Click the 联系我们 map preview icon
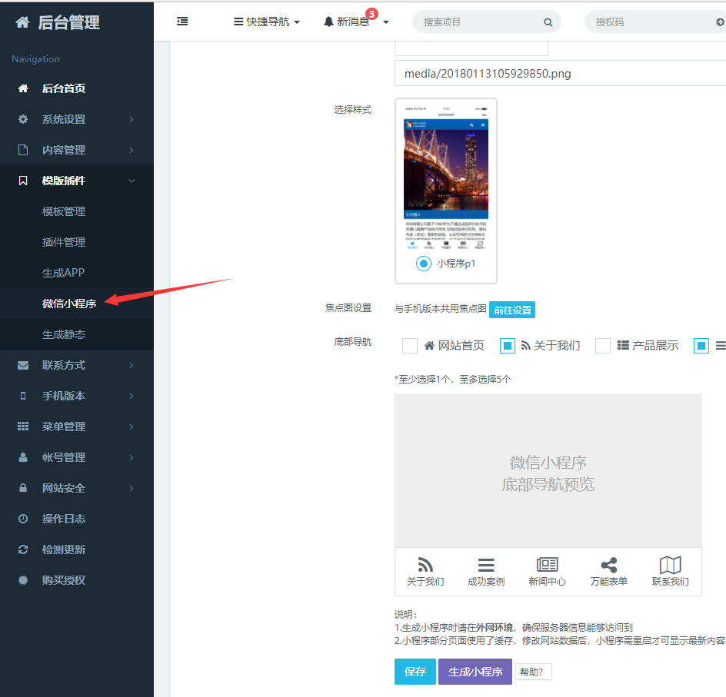Image resolution: width=726 pixels, height=697 pixels. (x=670, y=566)
